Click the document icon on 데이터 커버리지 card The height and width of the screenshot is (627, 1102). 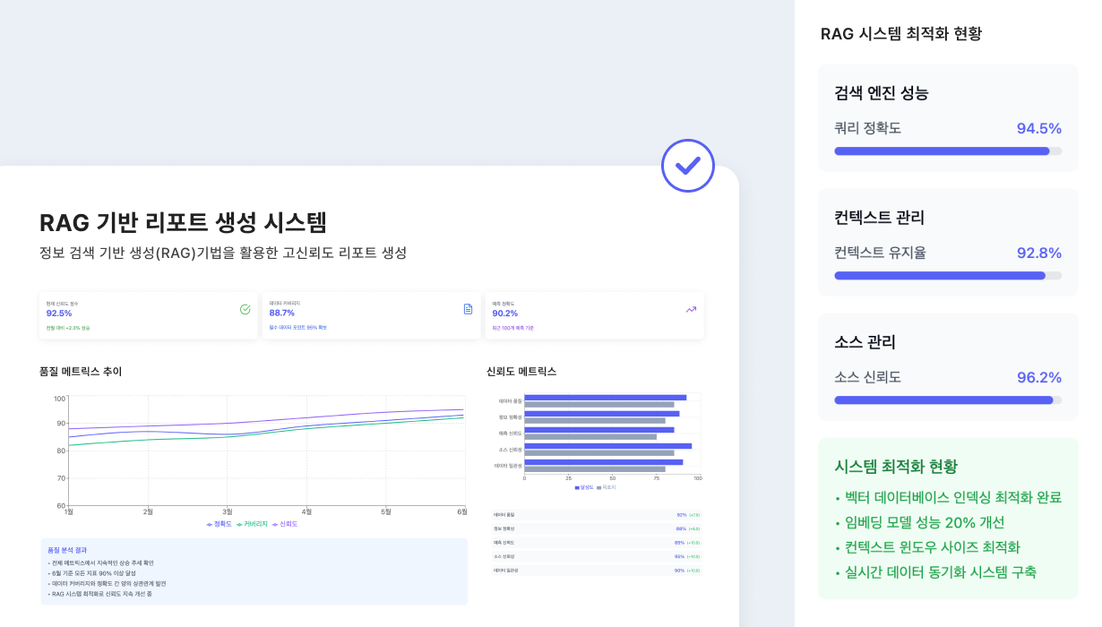[x=467, y=309]
